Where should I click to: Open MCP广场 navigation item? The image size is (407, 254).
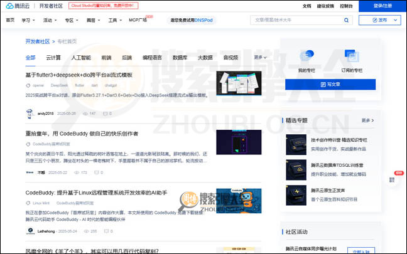[x=138, y=20]
